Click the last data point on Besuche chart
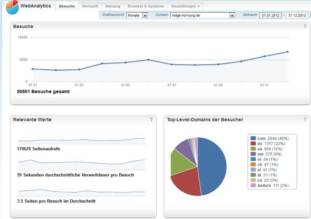The image size is (311, 219). [287, 52]
